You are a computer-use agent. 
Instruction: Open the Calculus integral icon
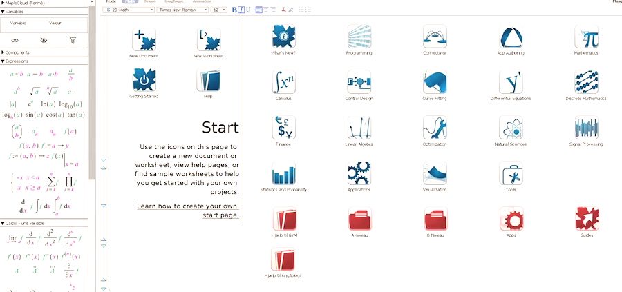coord(283,82)
